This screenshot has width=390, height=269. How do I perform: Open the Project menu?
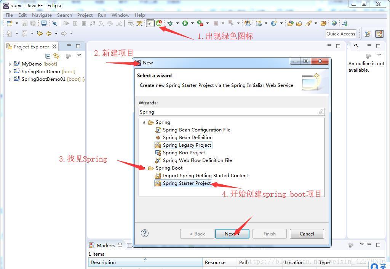(85, 15)
